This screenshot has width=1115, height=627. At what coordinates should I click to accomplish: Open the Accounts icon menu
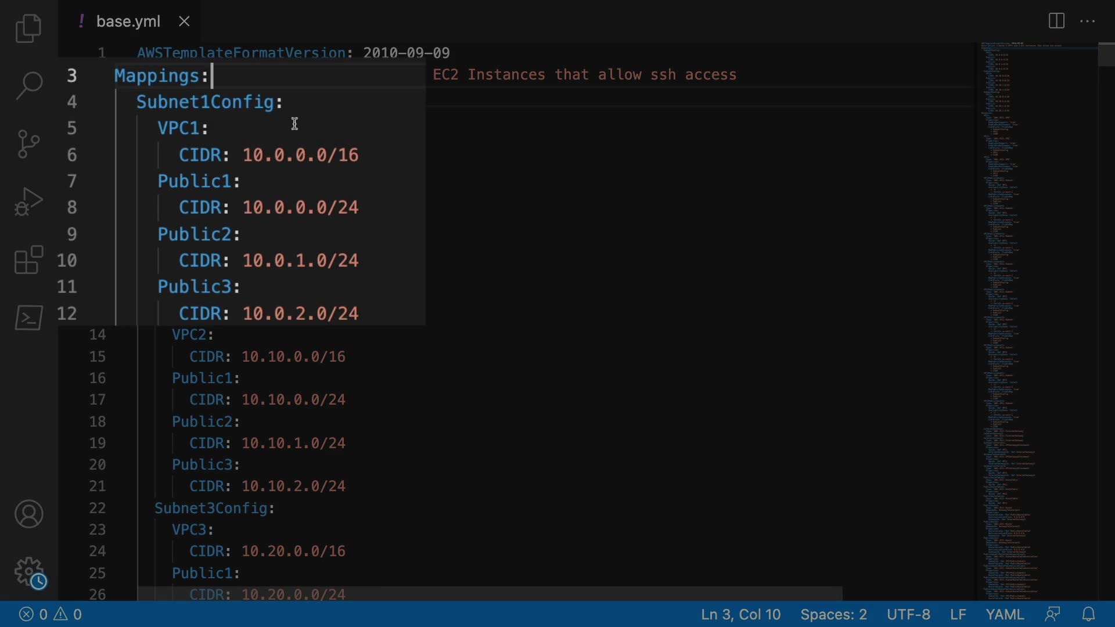28,514
